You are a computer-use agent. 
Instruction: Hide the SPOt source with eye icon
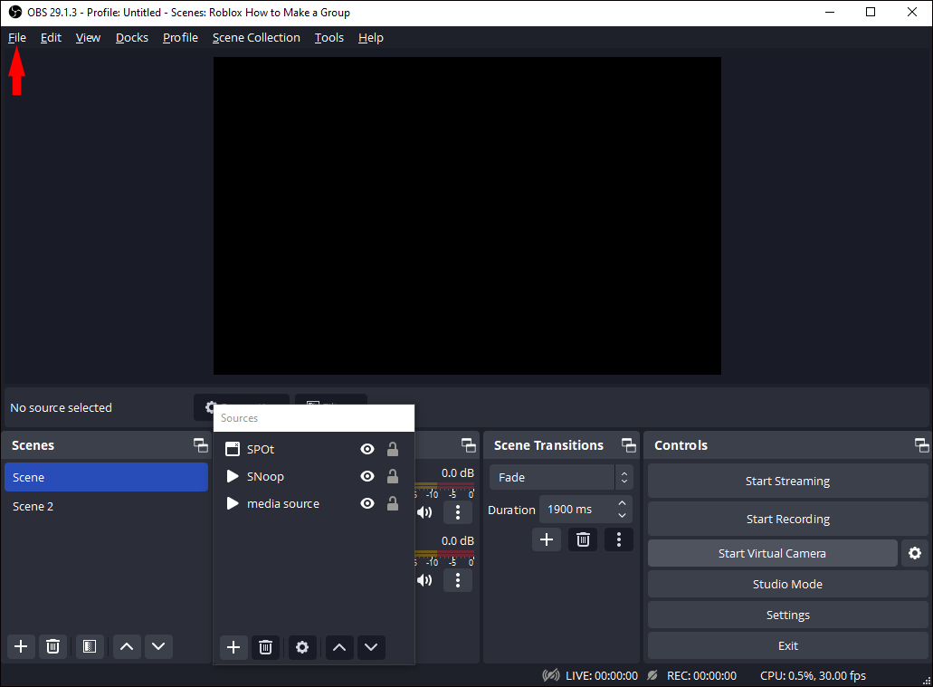pyautogui.click(x=367, y=449)
